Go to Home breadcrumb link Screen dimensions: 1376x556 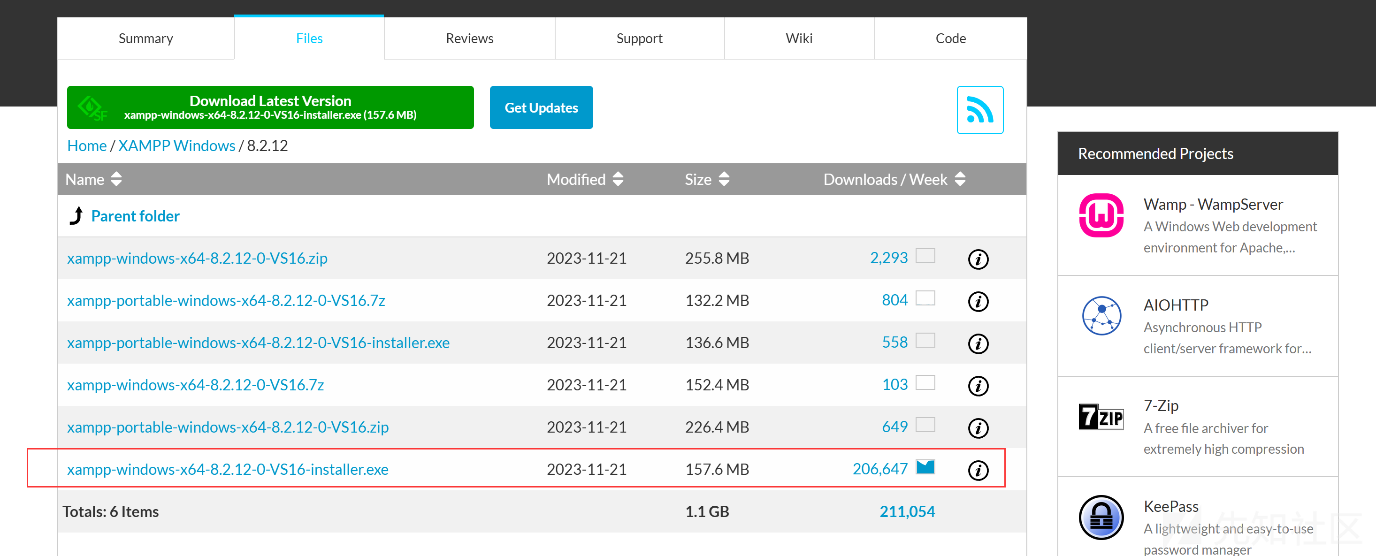click(86, 146)
